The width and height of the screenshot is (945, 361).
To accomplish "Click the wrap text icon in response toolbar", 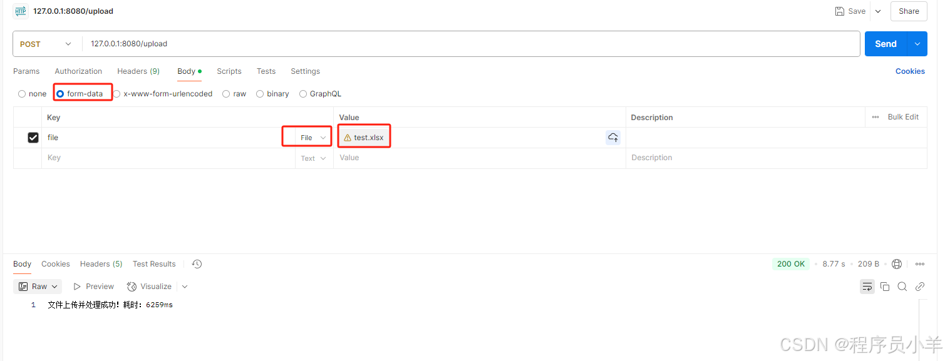I will click(867, 286).
